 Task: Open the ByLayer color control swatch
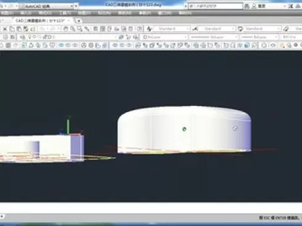click(165, 37)
